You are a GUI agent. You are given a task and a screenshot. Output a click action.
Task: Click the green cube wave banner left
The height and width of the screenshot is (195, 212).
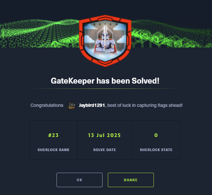point(39,33)
